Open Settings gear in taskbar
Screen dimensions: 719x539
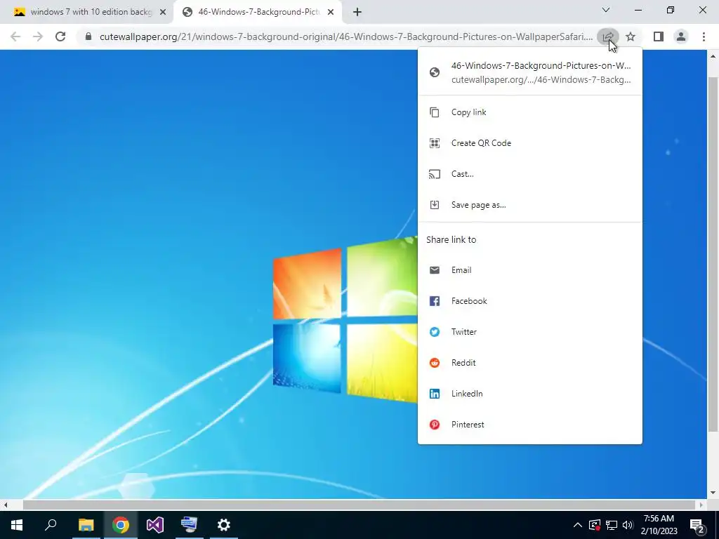[x=224, y=525]
